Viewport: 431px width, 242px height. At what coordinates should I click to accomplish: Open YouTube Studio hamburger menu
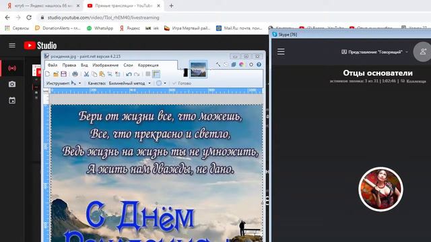pyautogui.click(x=12, y=45)
